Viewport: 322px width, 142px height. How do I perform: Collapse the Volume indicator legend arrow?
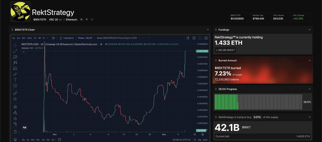[23, 52]
